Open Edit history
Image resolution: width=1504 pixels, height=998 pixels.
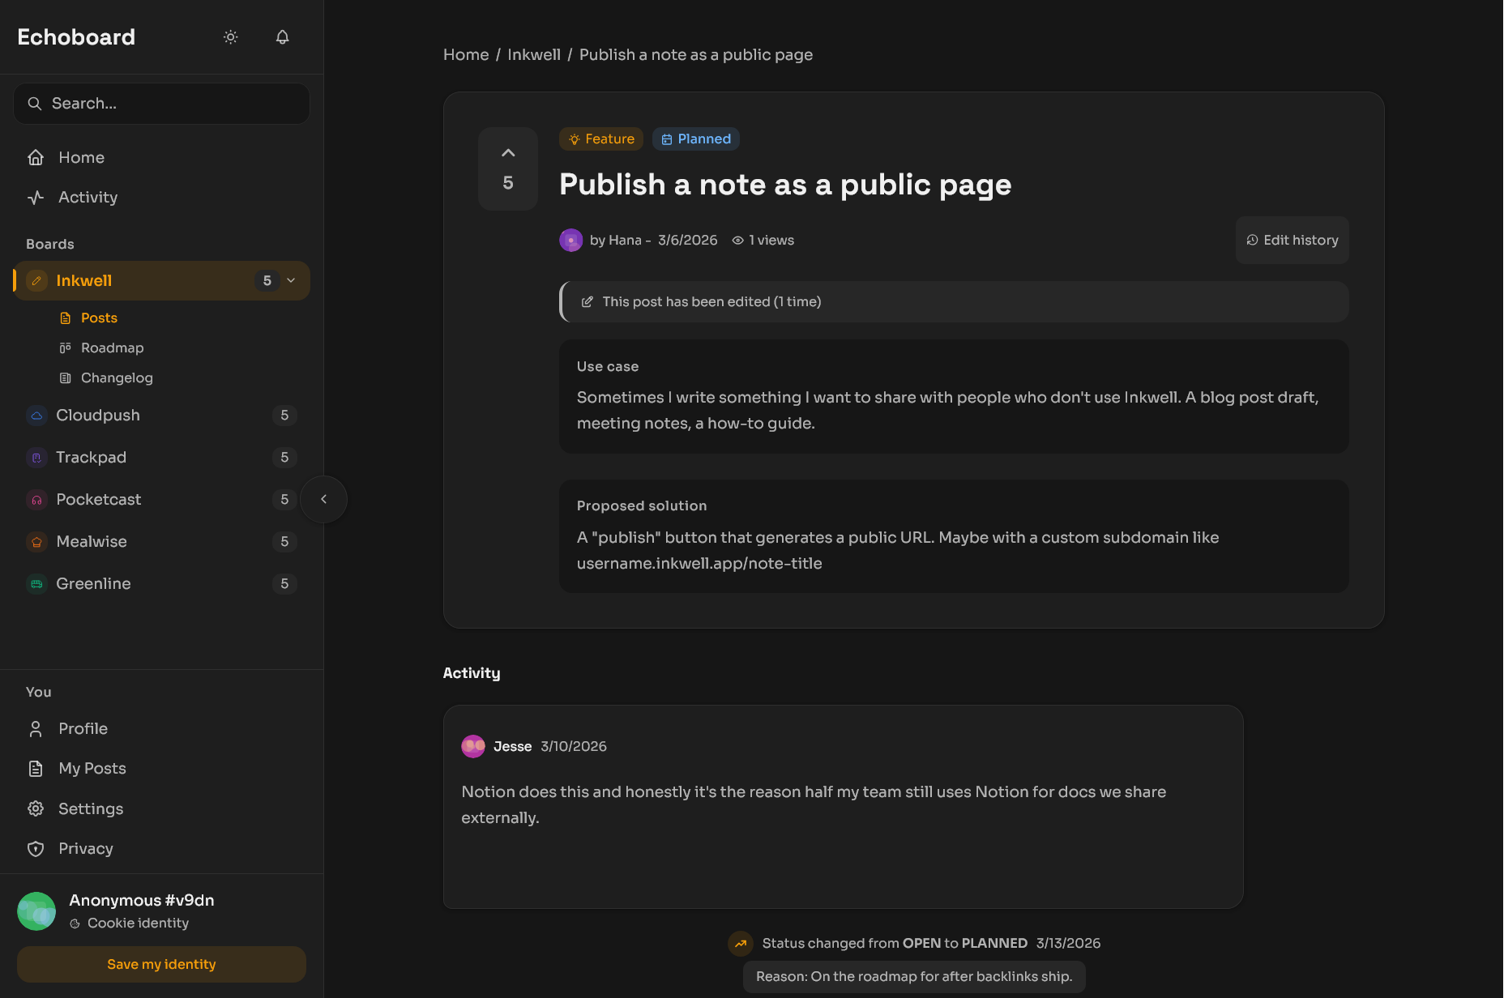pyautogui.click(x=1292, y=240)
